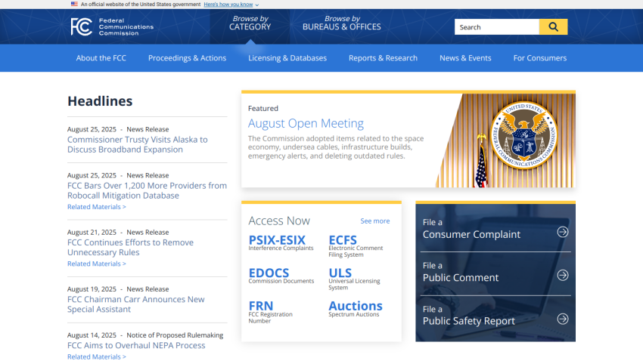Open Related Materials under Unnecessary Rules headline
Viewport: 643px width, 361px height.
96,264
